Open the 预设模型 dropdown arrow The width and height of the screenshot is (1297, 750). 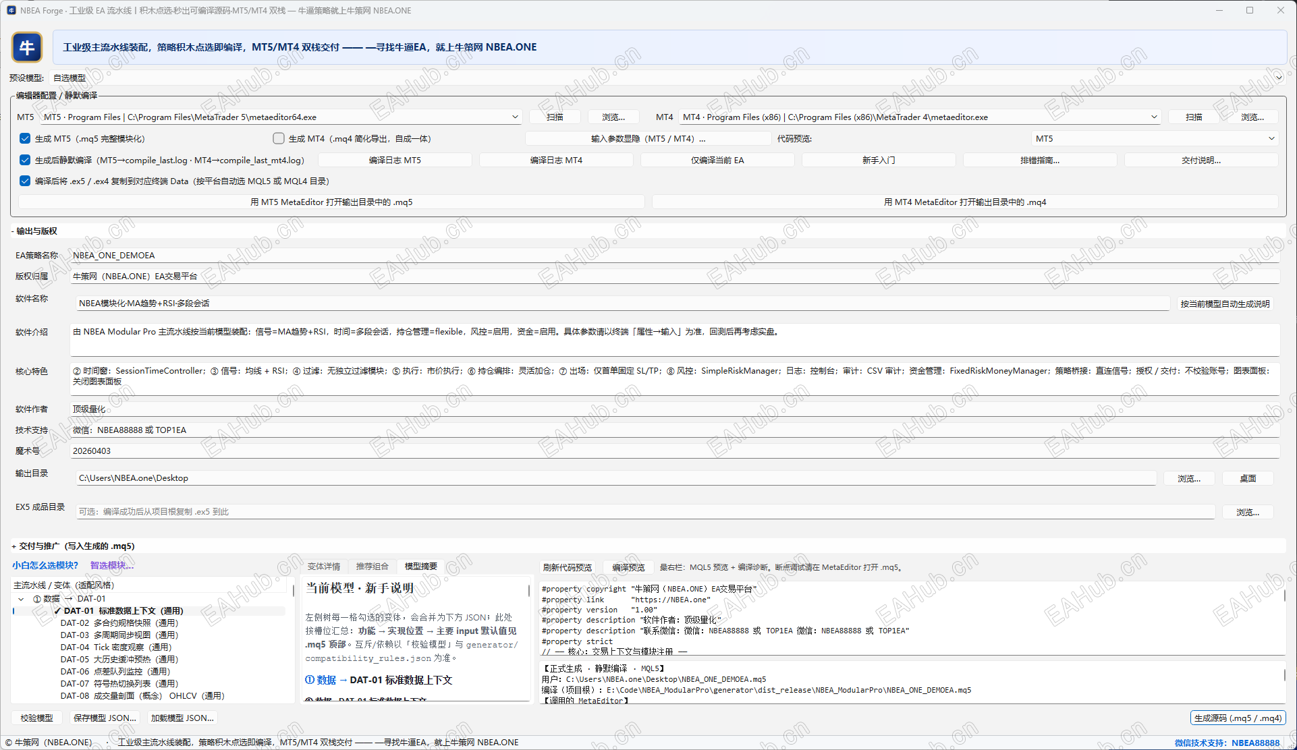pos(1278,78)
